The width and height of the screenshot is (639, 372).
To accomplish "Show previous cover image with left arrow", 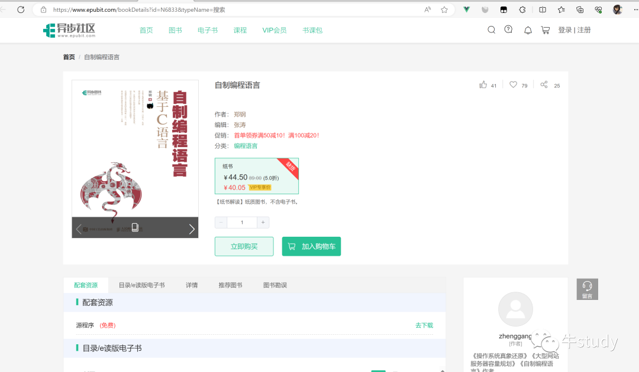I will 79,229.
